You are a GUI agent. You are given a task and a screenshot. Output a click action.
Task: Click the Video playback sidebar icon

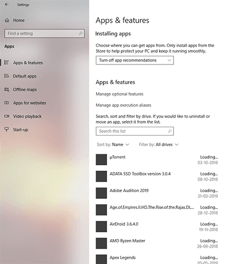click(x=6, y=116)
